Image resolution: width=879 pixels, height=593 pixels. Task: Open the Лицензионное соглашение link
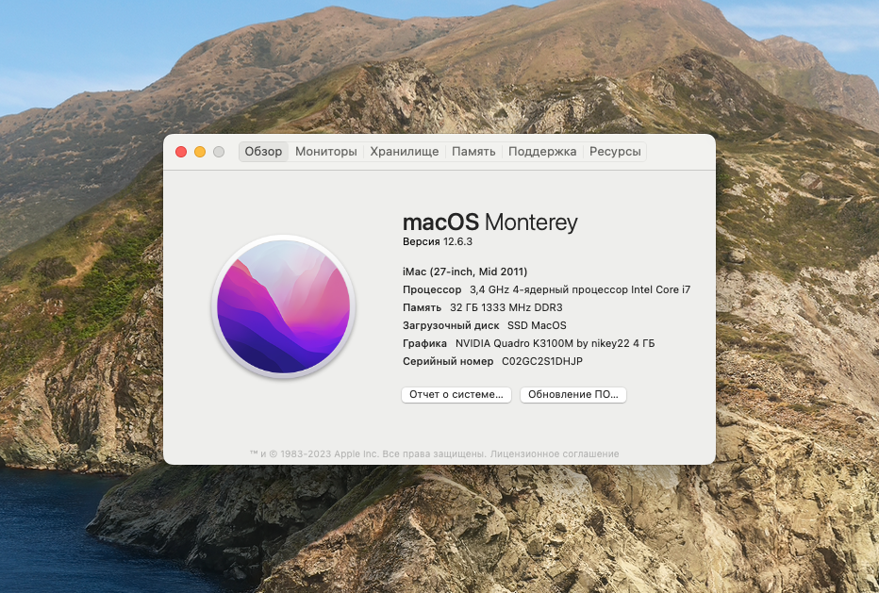pos(555,454)
